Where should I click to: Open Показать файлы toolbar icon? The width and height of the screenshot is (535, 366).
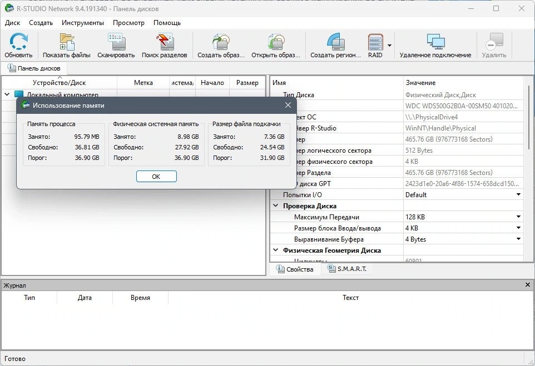click(67, 42)
